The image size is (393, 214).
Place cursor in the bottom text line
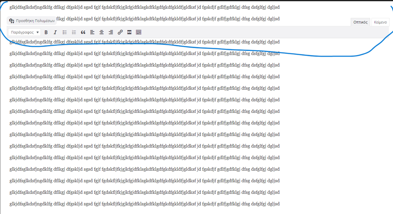click(x=145, y=204)
